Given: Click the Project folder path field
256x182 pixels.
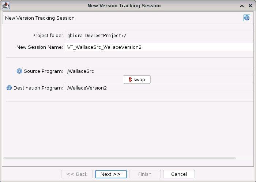Looking at the screenshot, I should click(159, 36).
